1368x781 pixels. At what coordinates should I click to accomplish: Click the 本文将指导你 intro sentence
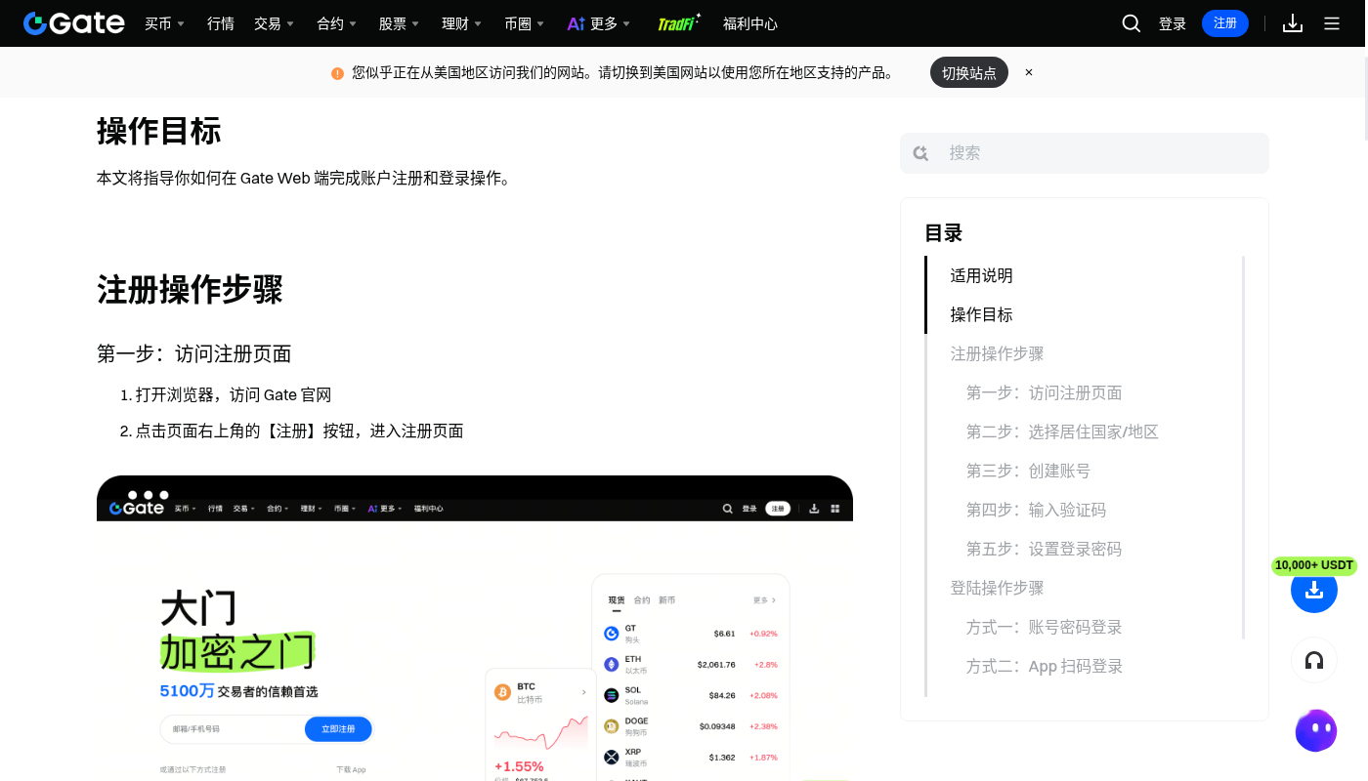[304, 178]
